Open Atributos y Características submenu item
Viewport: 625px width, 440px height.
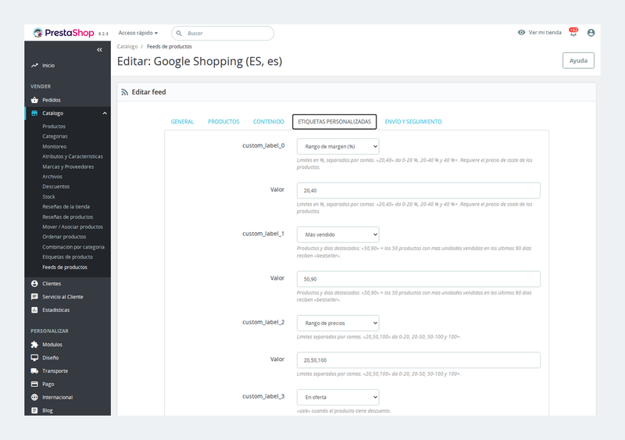point(73,157)
